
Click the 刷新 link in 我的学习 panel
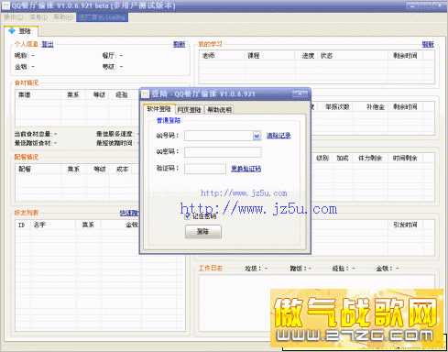click(x=428, y=44)
